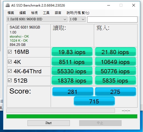Click the empty text field beside 1 GB
The height and width of the screenshot is (132, 143).
[x=112, y=19]
